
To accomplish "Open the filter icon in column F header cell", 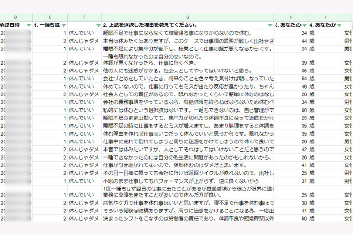I will [98, 25].
